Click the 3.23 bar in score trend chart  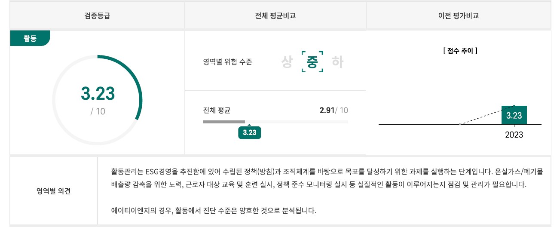(514, 115)
